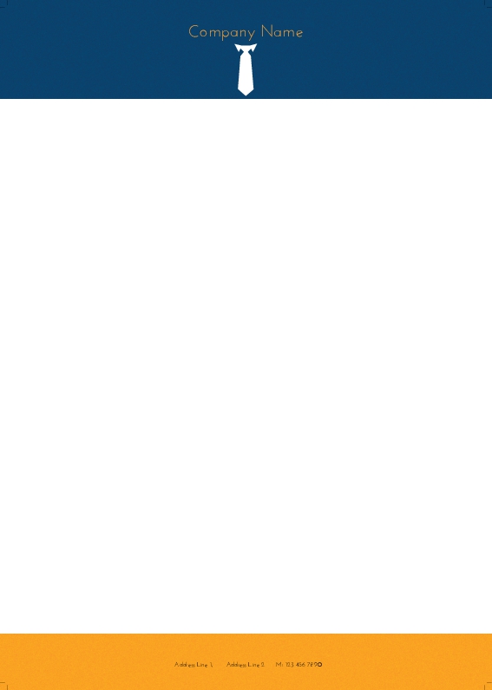The height and width of the screenshot is (690, 492).
Task: Click the Address Line 2 text
Action: (x=245, y=665)
